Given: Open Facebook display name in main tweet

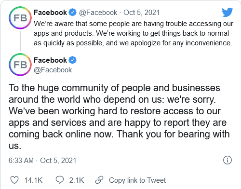Looking at the screenshot, I should [x=50, y=60].
